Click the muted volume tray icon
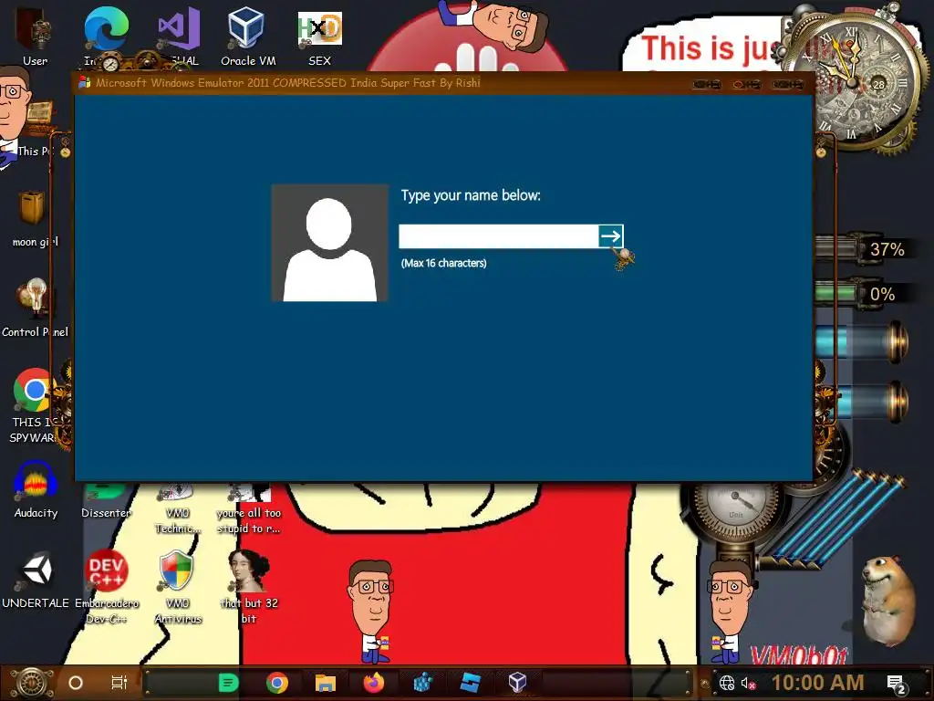Screen dimensions: 934x701 748,683
